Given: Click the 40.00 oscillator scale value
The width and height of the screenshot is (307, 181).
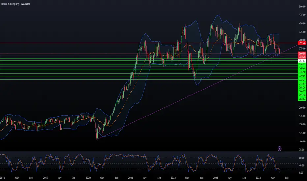Looking at the screenshot, I should 302,165.
